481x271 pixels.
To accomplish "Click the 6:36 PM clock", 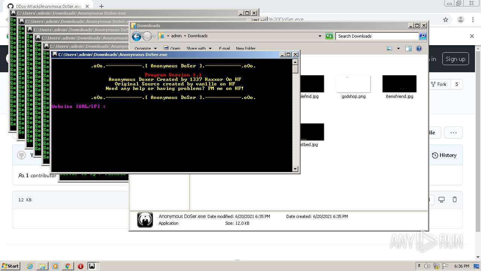I will 462,266.
